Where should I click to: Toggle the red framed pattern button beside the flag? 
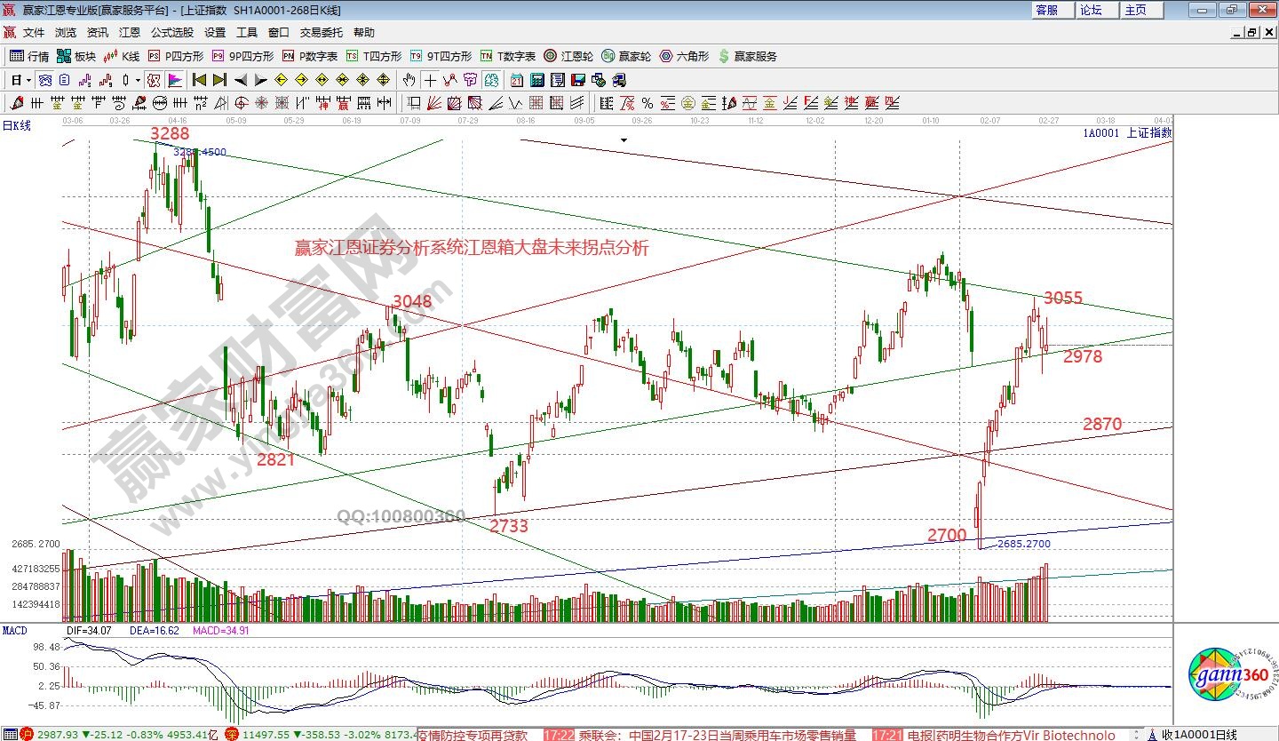click(154, 80)
